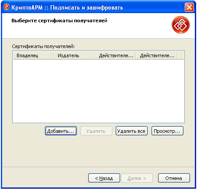
Task: Click the КриптоАРМ icon in title bar
Action: click(6, 7)
